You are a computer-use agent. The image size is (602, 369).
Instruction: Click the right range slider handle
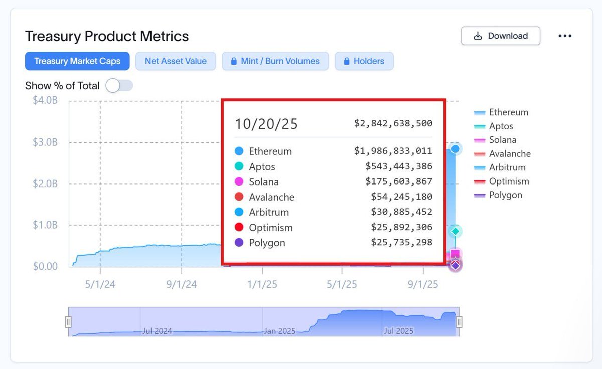tap(459, 322)
